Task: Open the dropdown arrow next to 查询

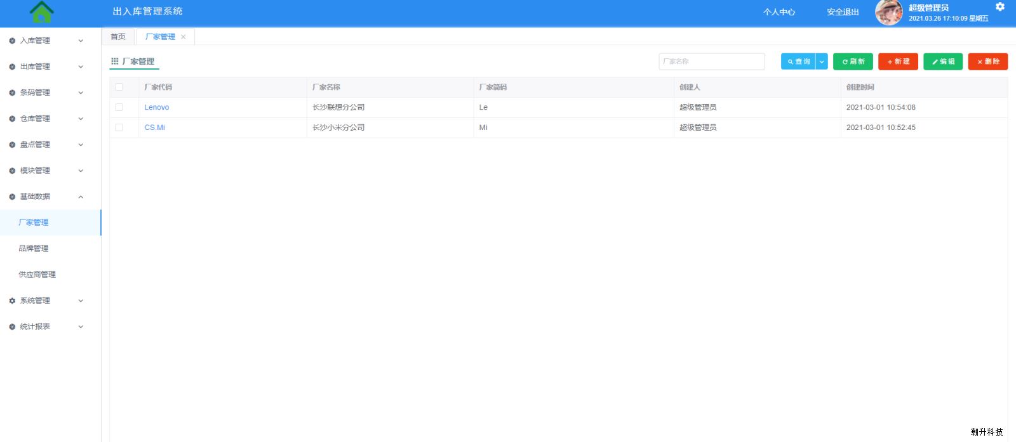Action: [822, 62]
